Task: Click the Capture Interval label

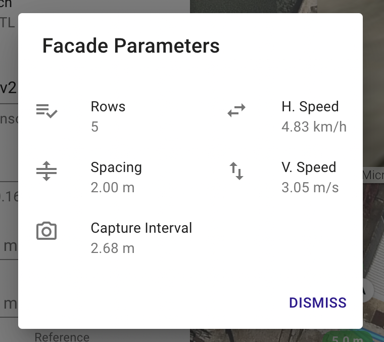Action: click(141, 228)
